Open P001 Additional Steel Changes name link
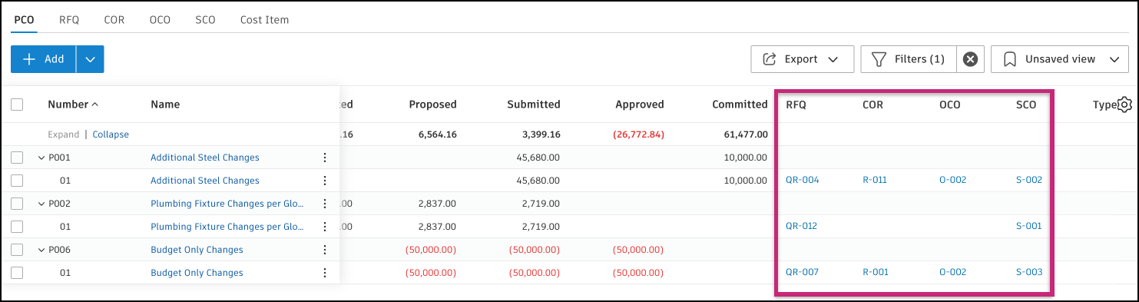This screenshot has height=302, width=1139. click(205, 158)
